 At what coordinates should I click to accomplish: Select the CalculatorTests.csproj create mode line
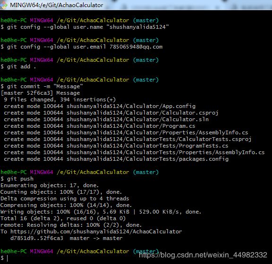click(x=127, y=139)
